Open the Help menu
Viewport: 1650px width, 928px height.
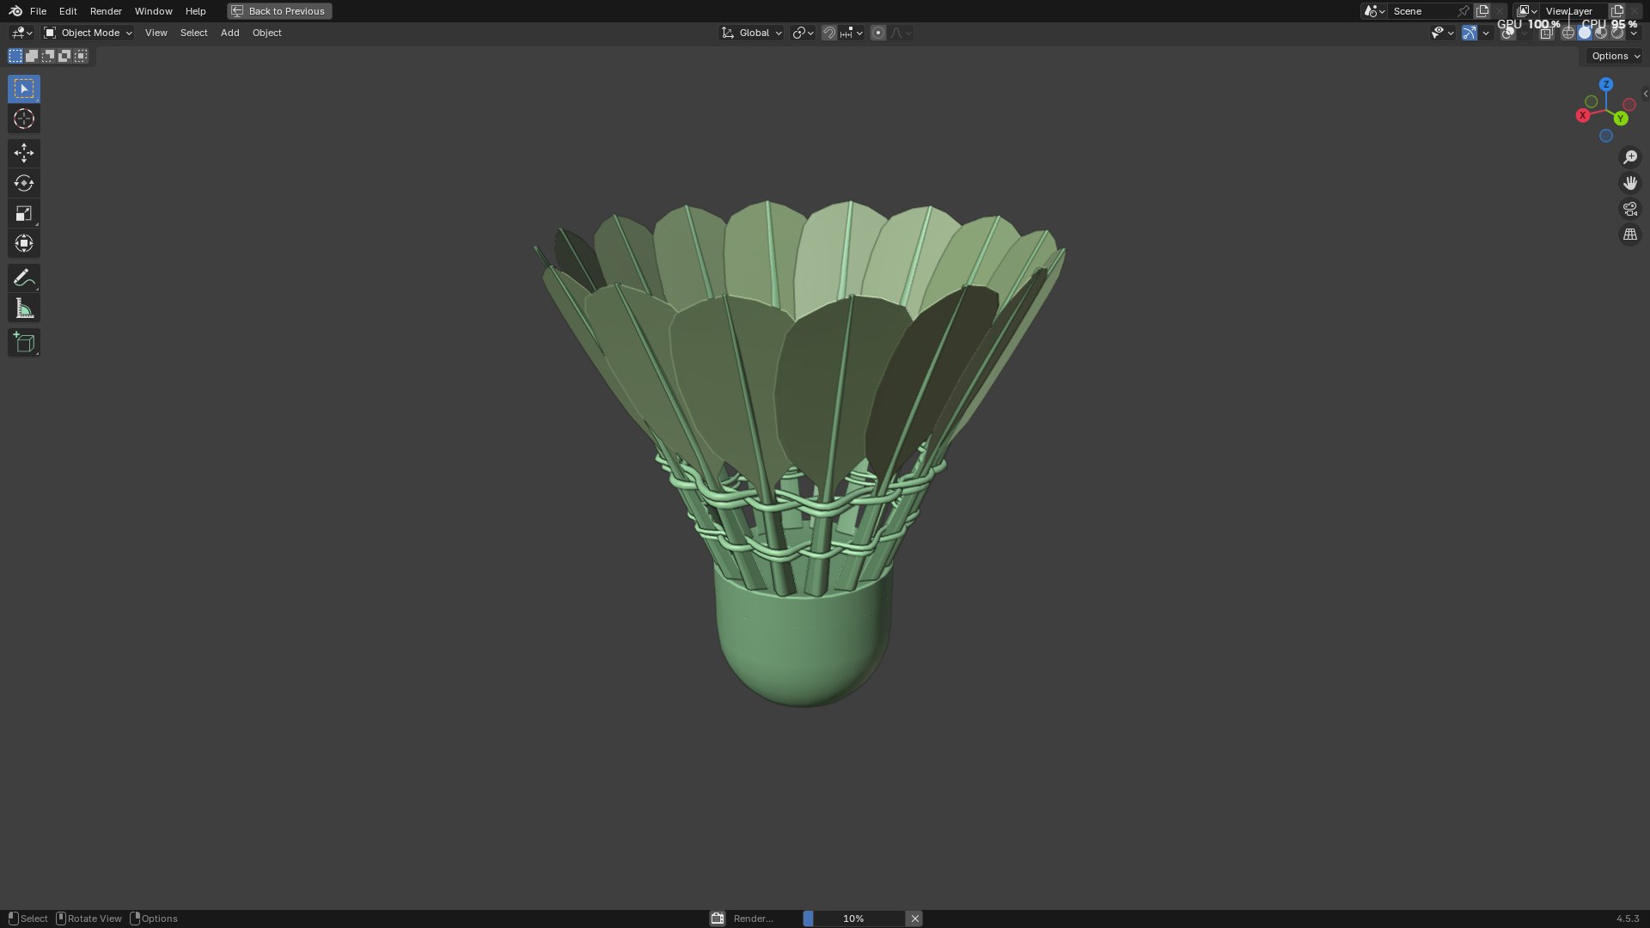click(x=195, y=11)
